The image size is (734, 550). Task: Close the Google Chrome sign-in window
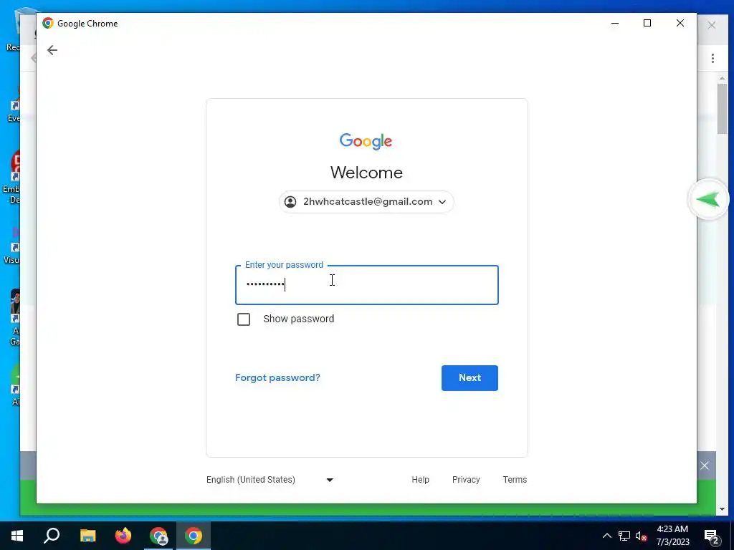[680, 23]
